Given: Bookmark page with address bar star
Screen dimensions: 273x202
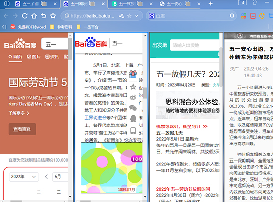Looking at the screenshot, I should (x=129, y=16).
